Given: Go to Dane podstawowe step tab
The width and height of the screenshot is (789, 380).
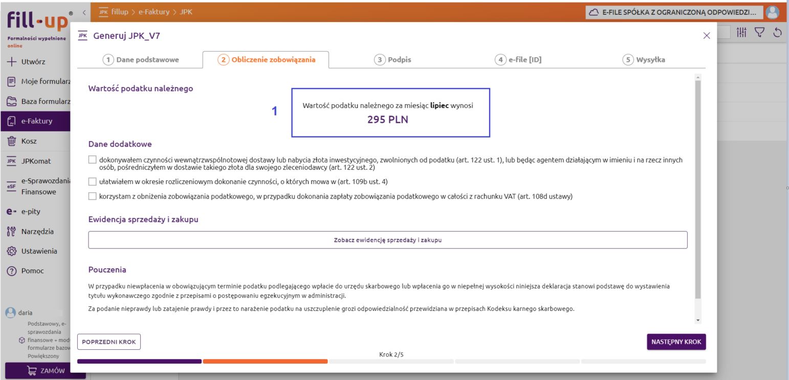Looking at the screenshot, I should click(x=141, y=60).
